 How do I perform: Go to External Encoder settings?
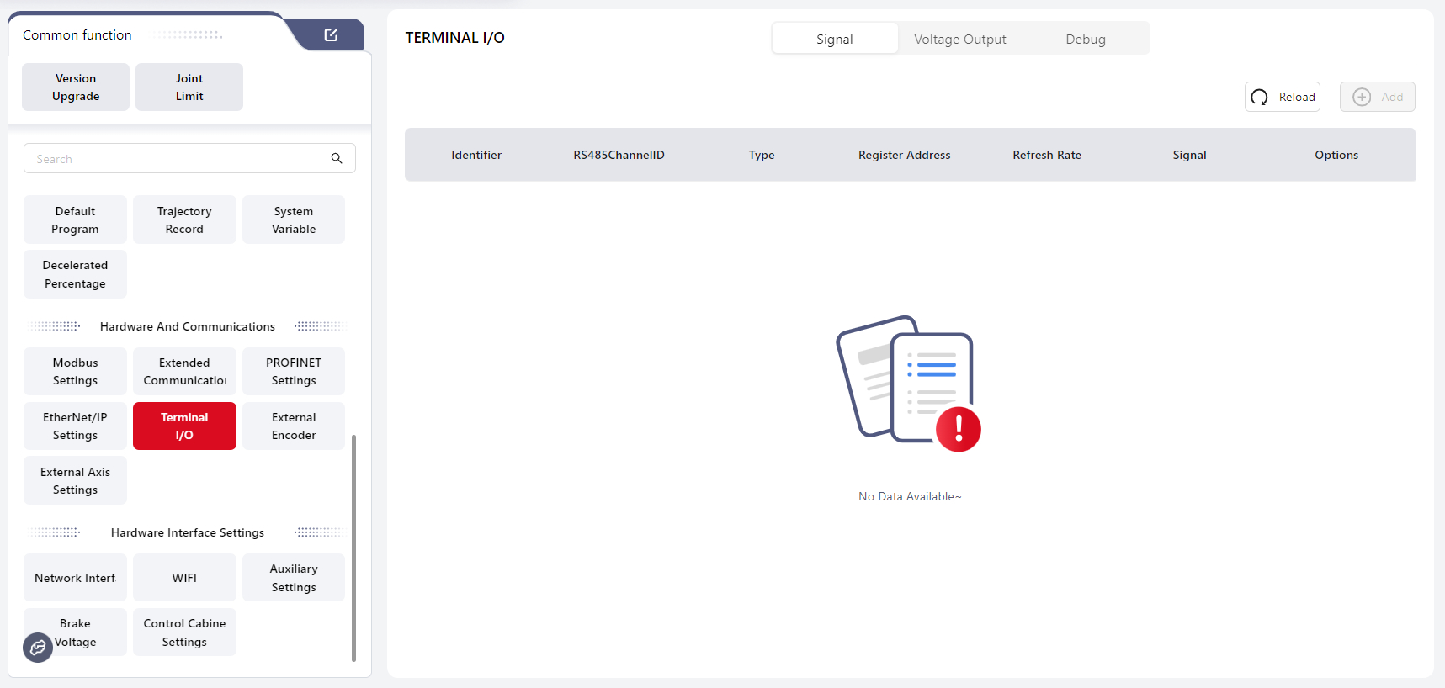point(294,426)
